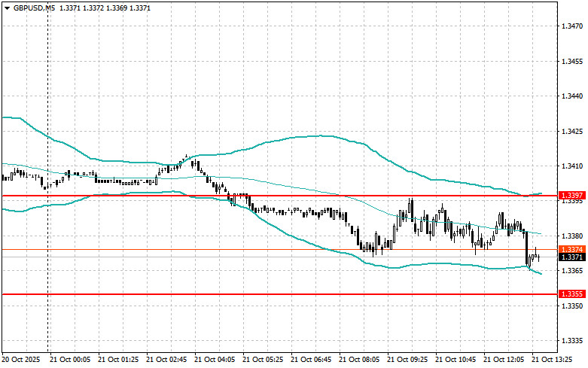The height and width of the screenshot is (368, 588).
Task: Click the 1.3455 price scale value
Action: tap(572, 61)
